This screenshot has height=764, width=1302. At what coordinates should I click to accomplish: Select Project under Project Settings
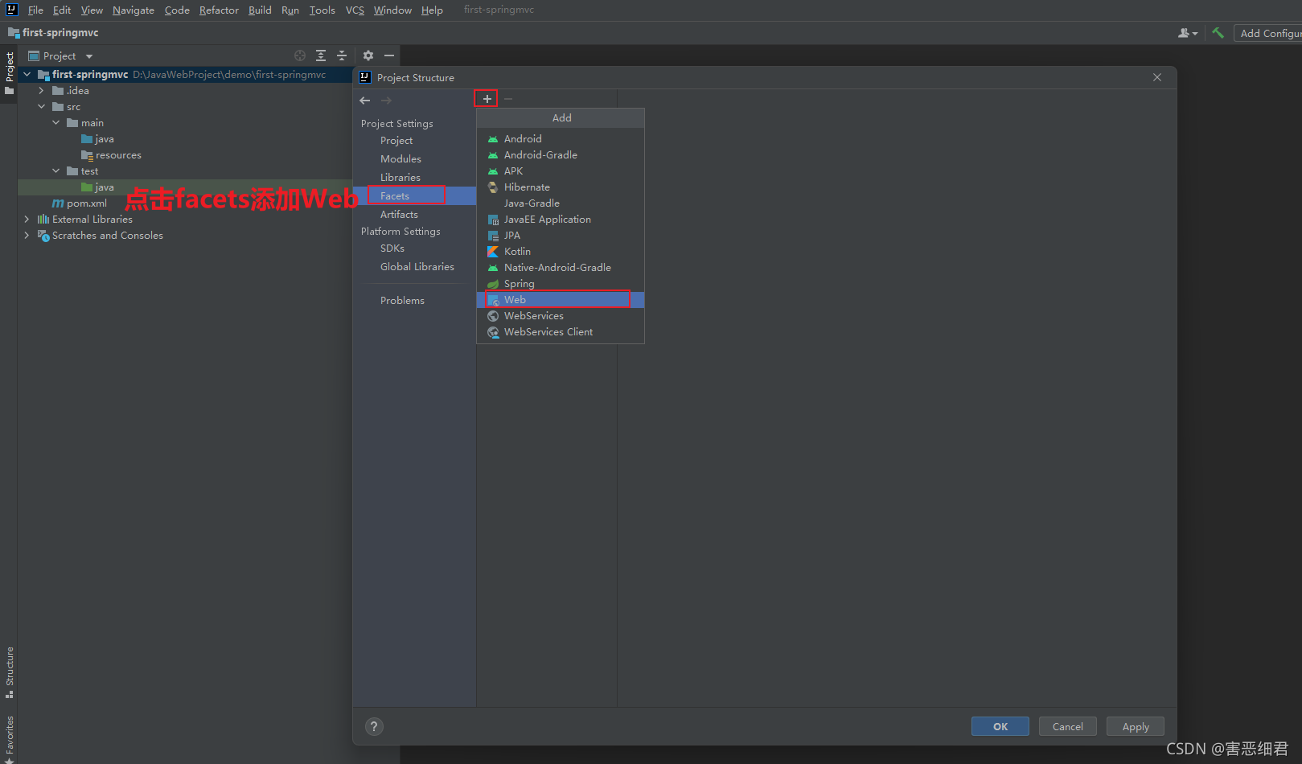(414, 141)
